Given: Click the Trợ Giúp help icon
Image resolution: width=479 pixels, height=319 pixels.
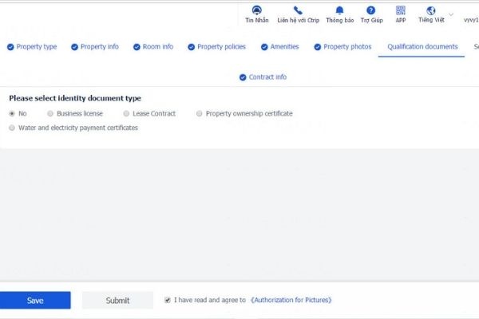Looking at the screenshot, I should tap(371, 10).
